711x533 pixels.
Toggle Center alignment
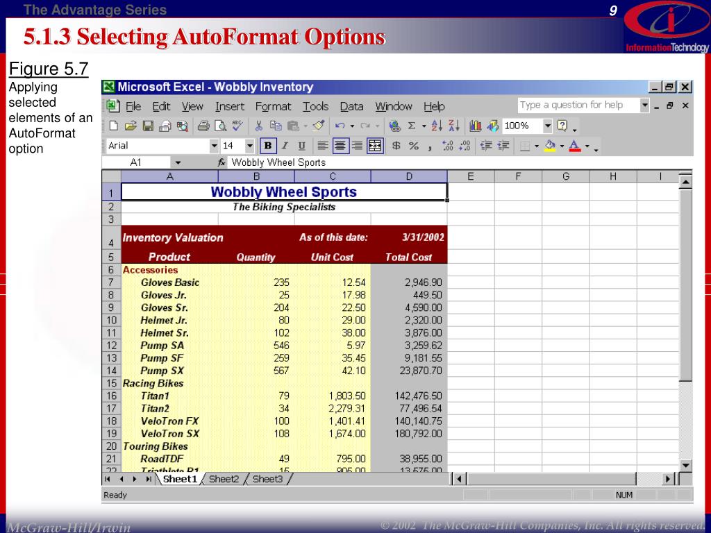[340, 146]
